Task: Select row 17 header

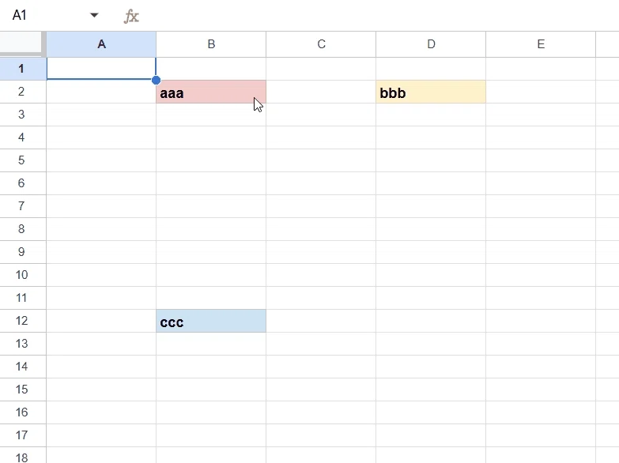Action: pos(22,435)
